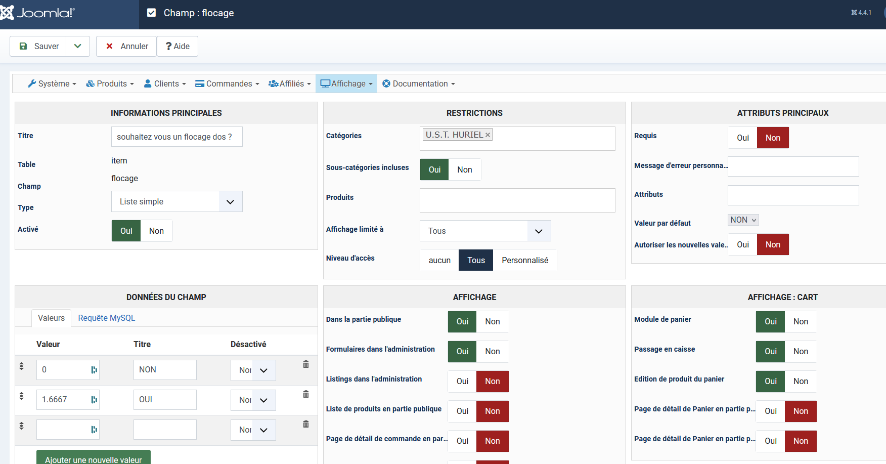Screen dimensions: 886x464
Task: Click into the Attributs field
Action: (x=793, y=195)
